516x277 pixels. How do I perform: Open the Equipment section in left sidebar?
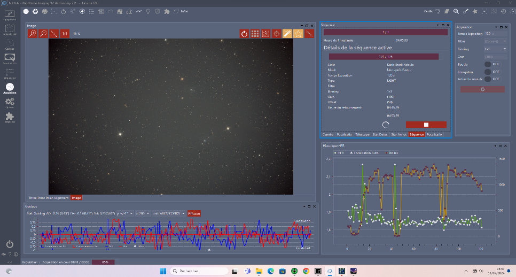click(10, 14)
